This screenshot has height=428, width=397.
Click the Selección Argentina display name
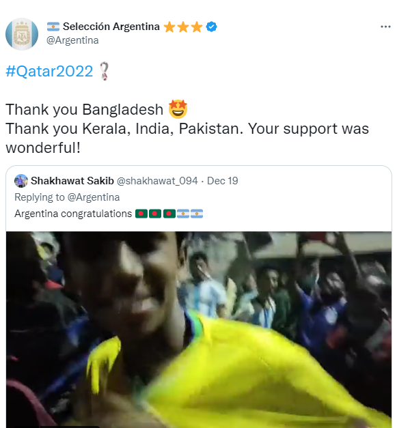pos(111,27)
